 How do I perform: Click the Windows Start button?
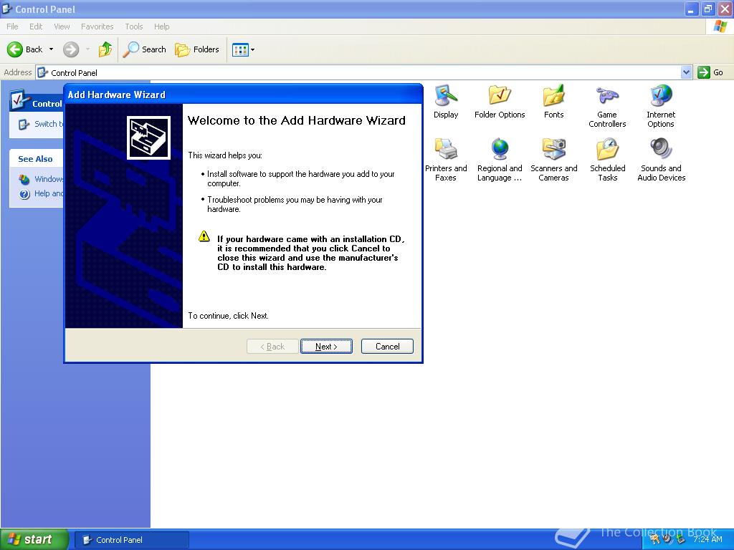tap(34, 539)
